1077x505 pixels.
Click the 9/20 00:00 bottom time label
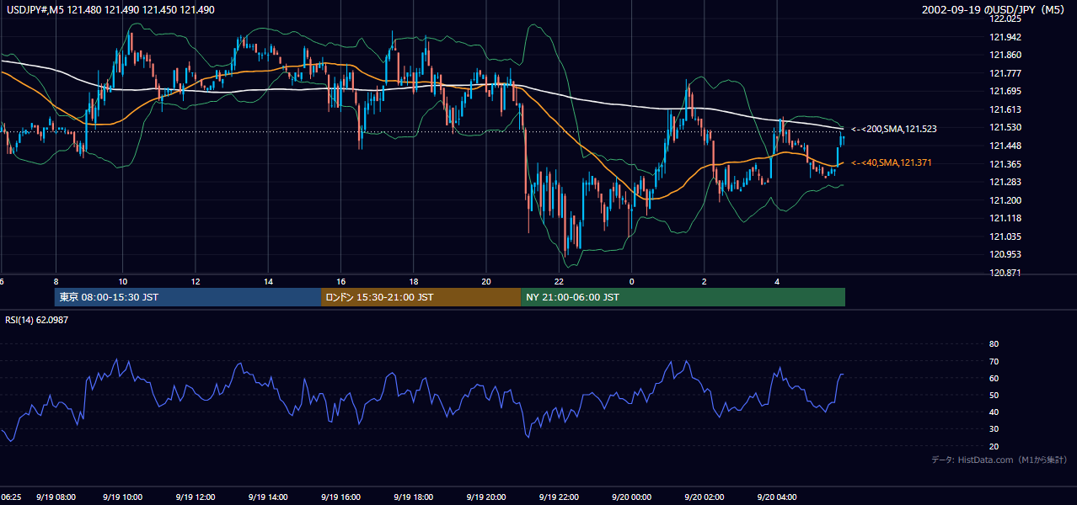click(x=631, y=497)
